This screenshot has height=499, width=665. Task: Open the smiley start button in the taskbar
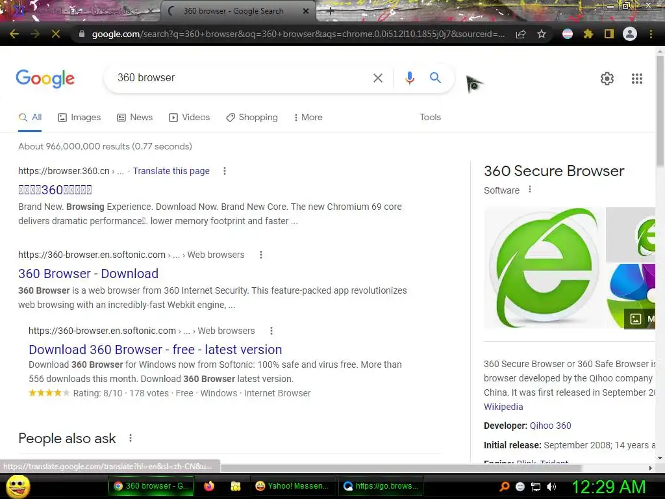[x=18, y=487]
